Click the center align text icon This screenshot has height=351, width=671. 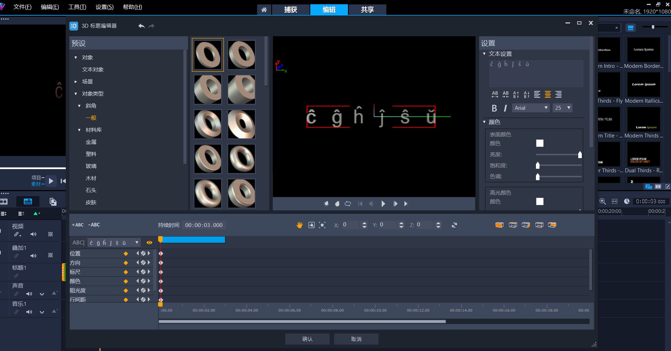(x=548, y=94)
